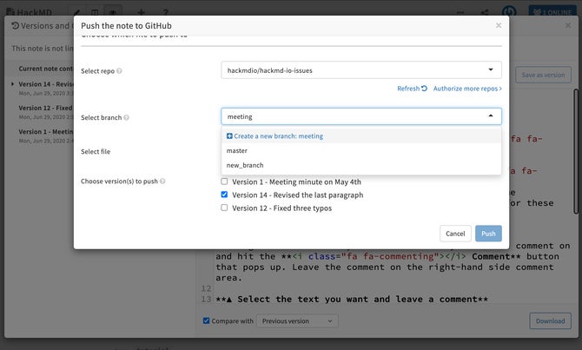This screenshot has width=582, height=350.
Task: Switch to edit mode with the pencil icon
Action: tap(76, 12)
